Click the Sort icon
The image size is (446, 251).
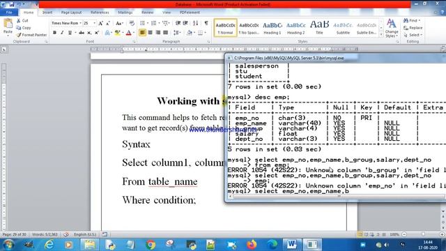coord(195,23)
